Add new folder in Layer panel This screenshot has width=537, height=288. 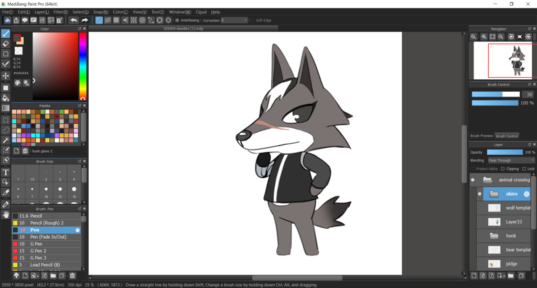pos(511,275)
